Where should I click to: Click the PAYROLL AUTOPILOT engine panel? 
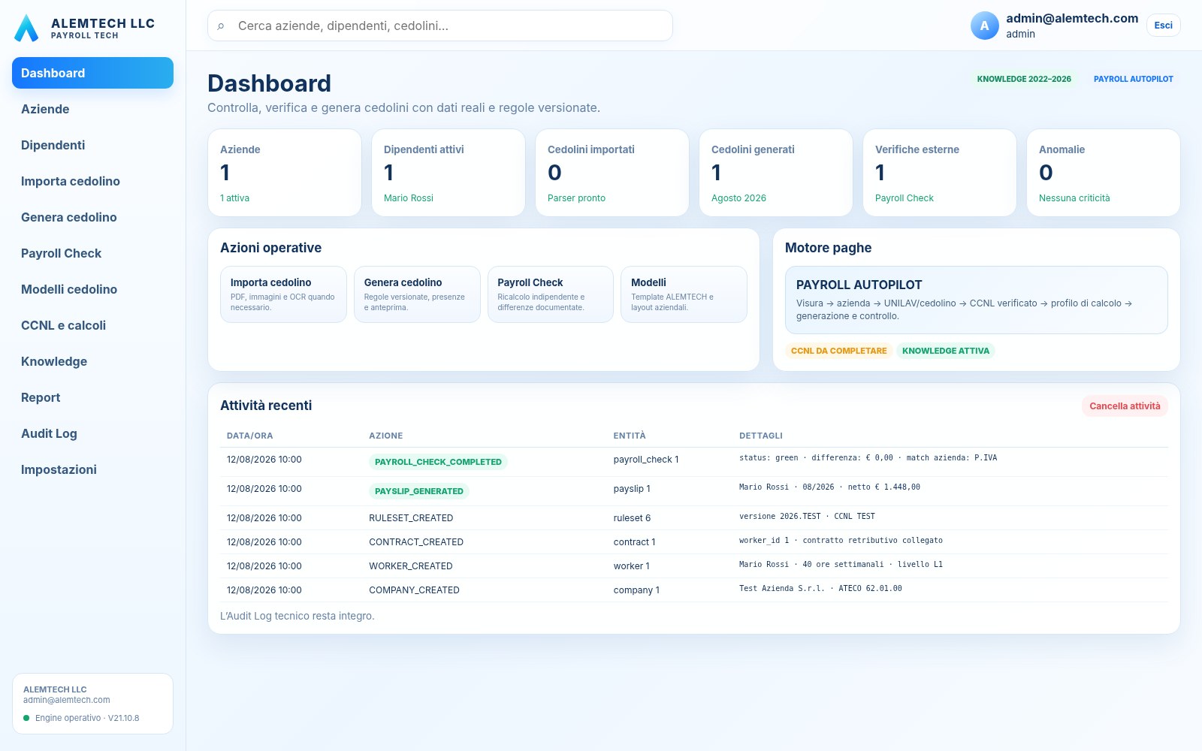(x=977, y=300)
